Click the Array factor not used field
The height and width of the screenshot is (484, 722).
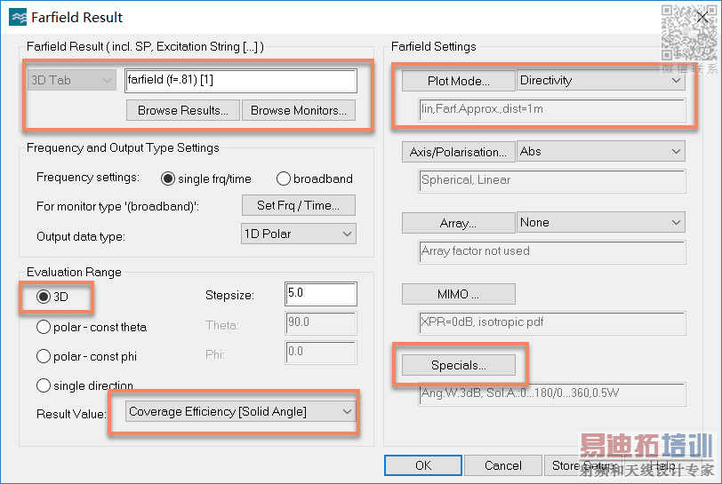[x=552, y=251]
